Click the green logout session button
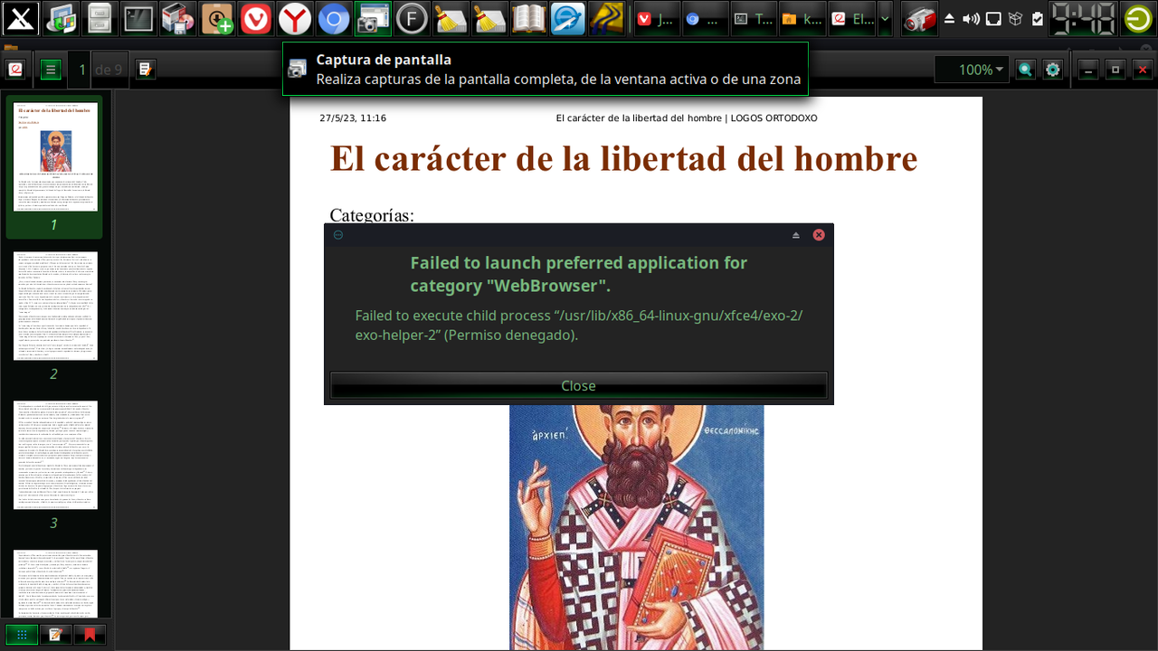Image resolution: width=1158 pixels, height=651 pixels. point(1138,18)
